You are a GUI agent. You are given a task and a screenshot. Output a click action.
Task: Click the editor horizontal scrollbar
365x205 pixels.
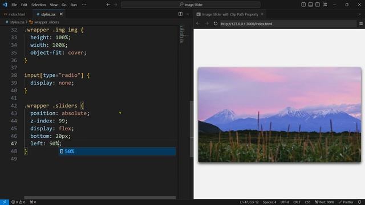pyautogui.click(x=100, y=198)
